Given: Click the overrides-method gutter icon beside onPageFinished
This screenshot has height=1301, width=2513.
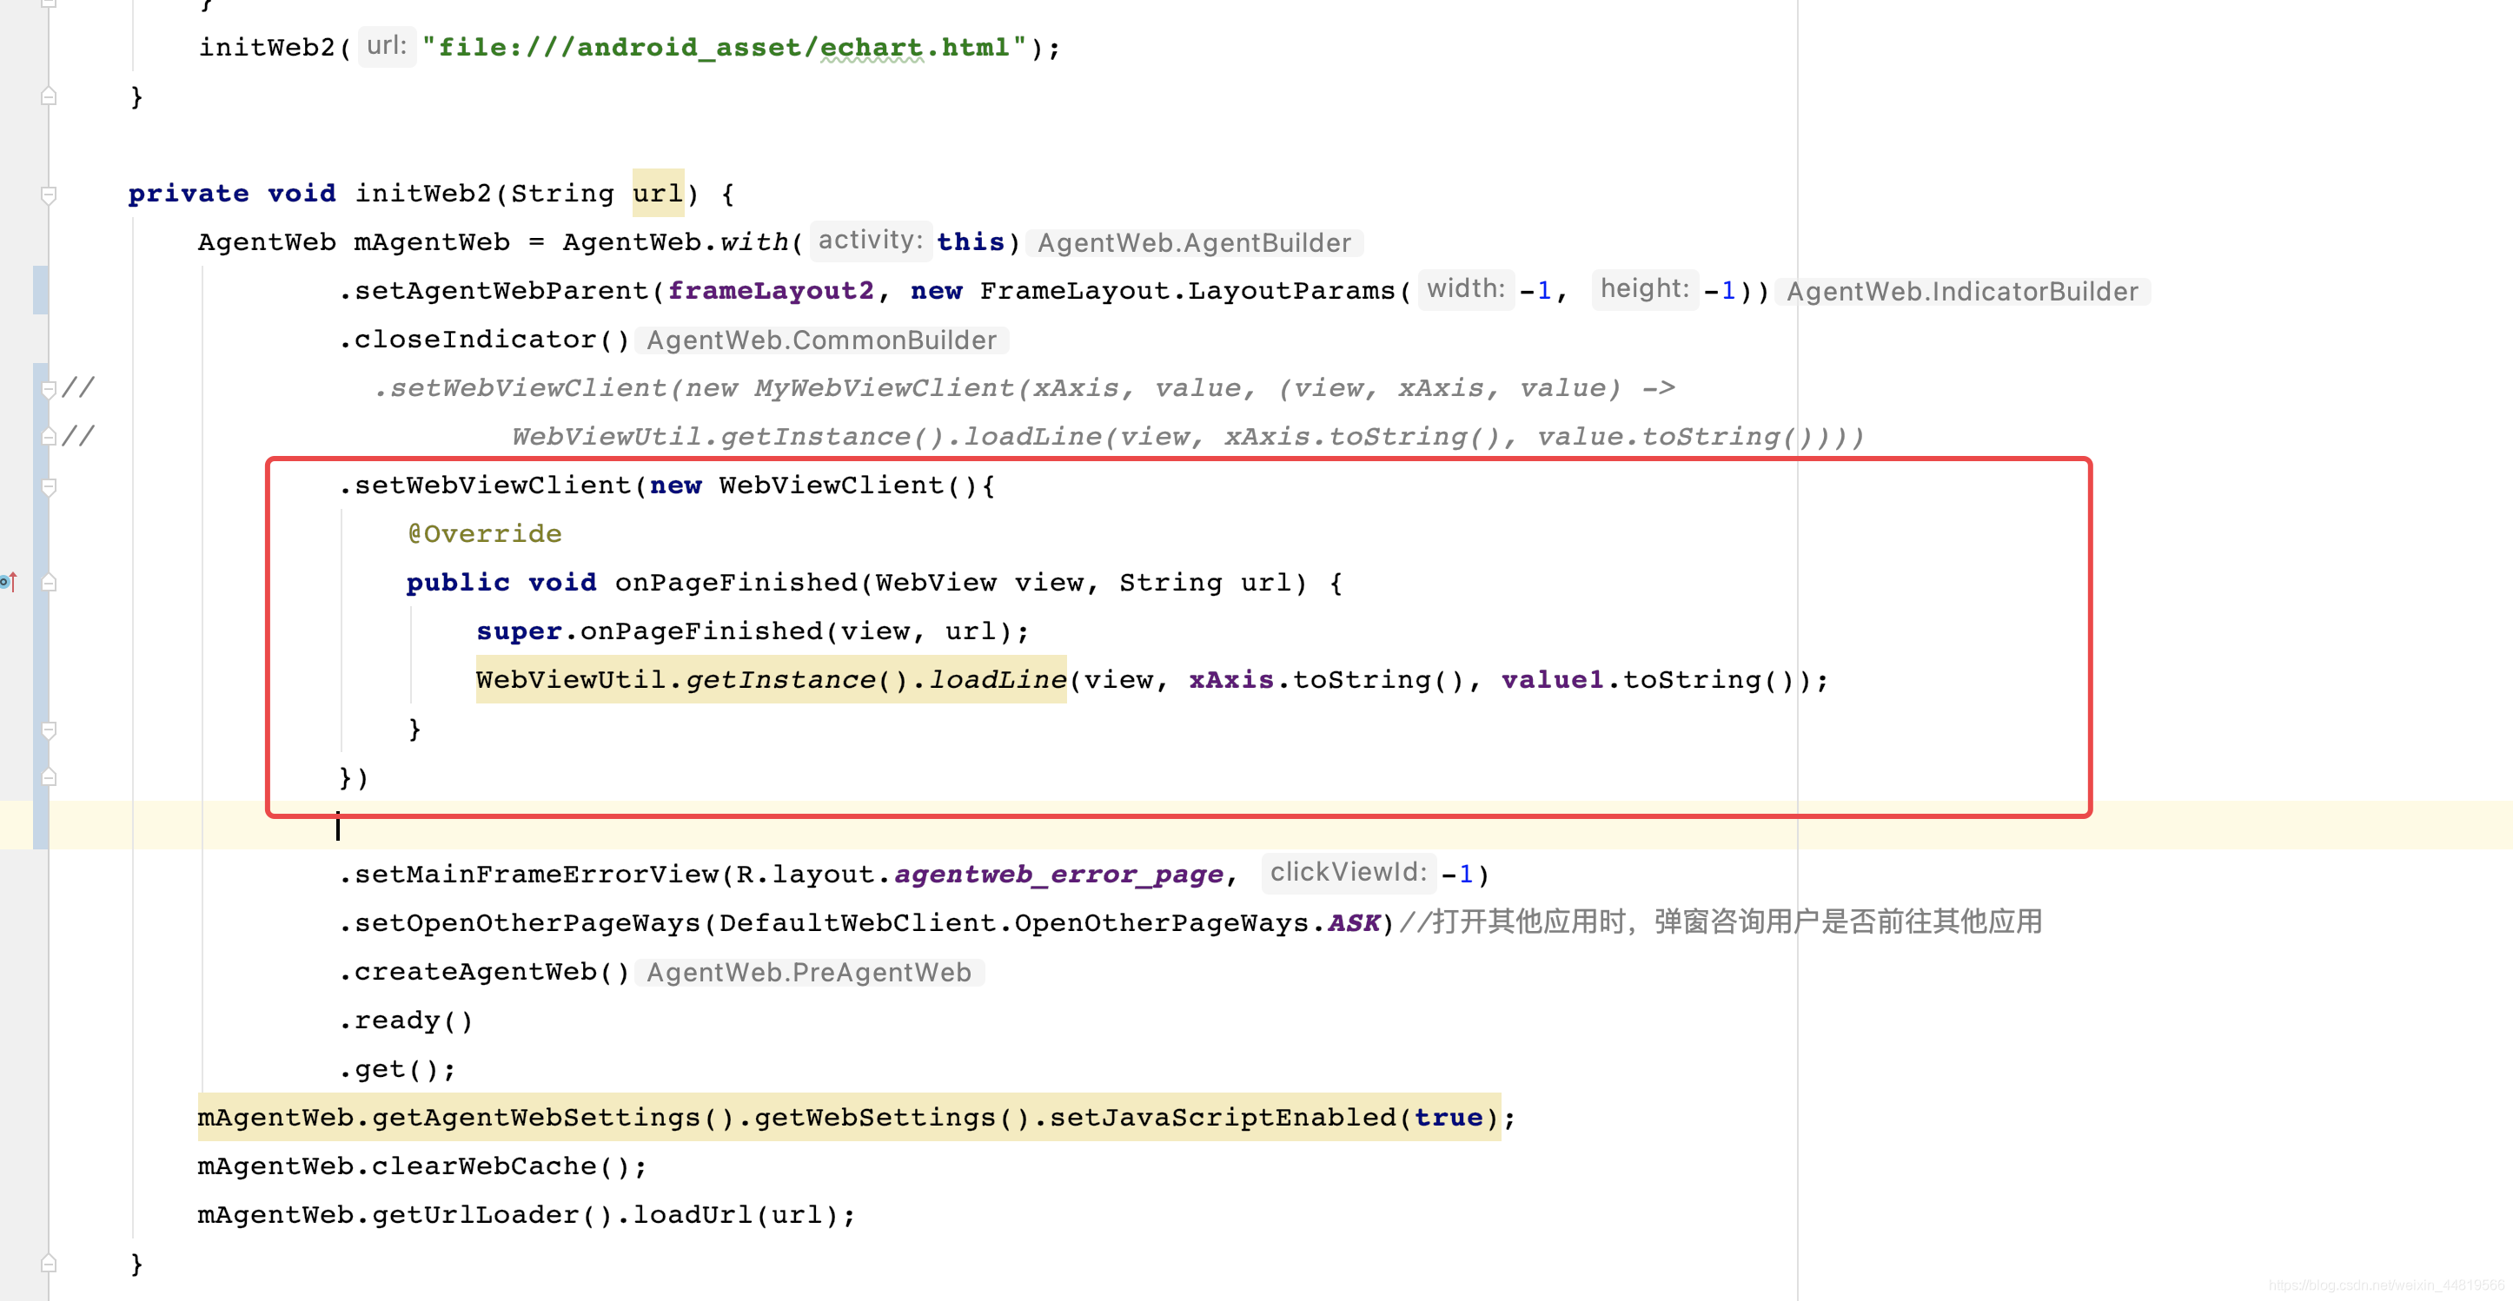Looking at the screenshot, I should click(8, 582).
